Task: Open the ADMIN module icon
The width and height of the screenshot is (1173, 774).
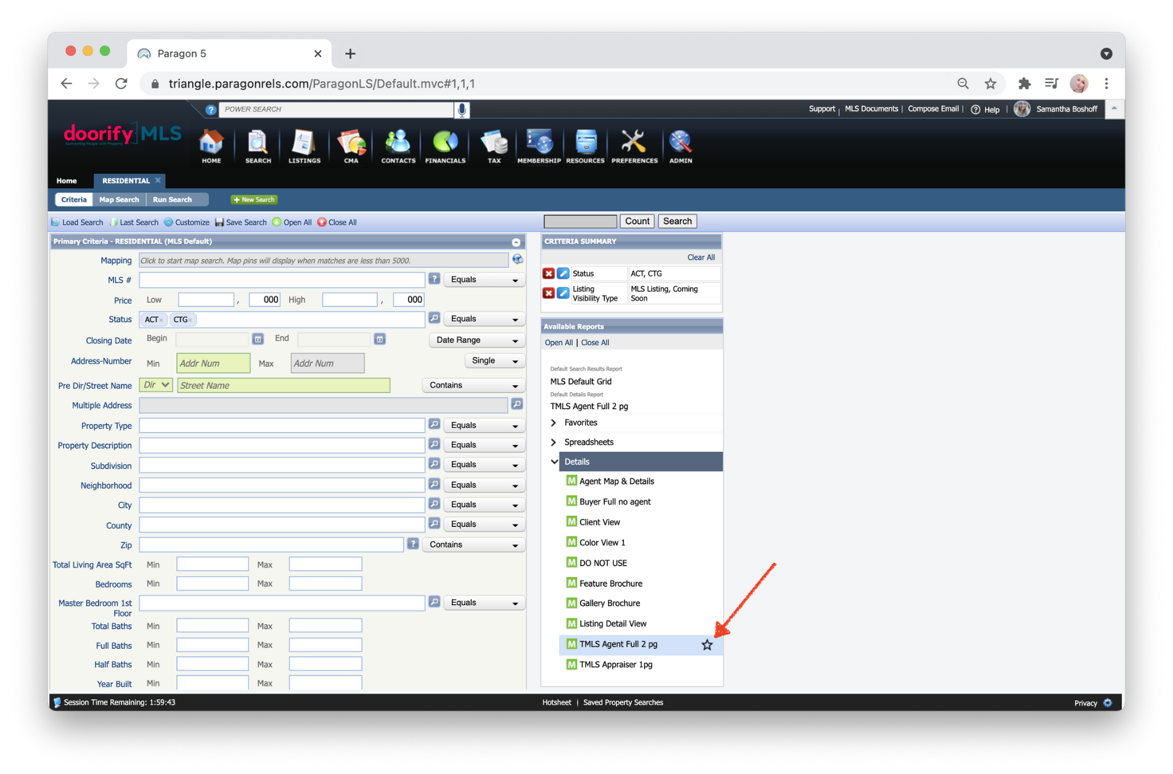Action: coord(681,146)
